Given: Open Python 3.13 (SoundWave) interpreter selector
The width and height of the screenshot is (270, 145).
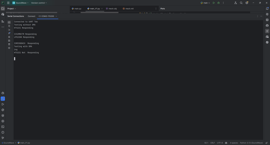Looking at the screenshot, I should coord(251,143).
